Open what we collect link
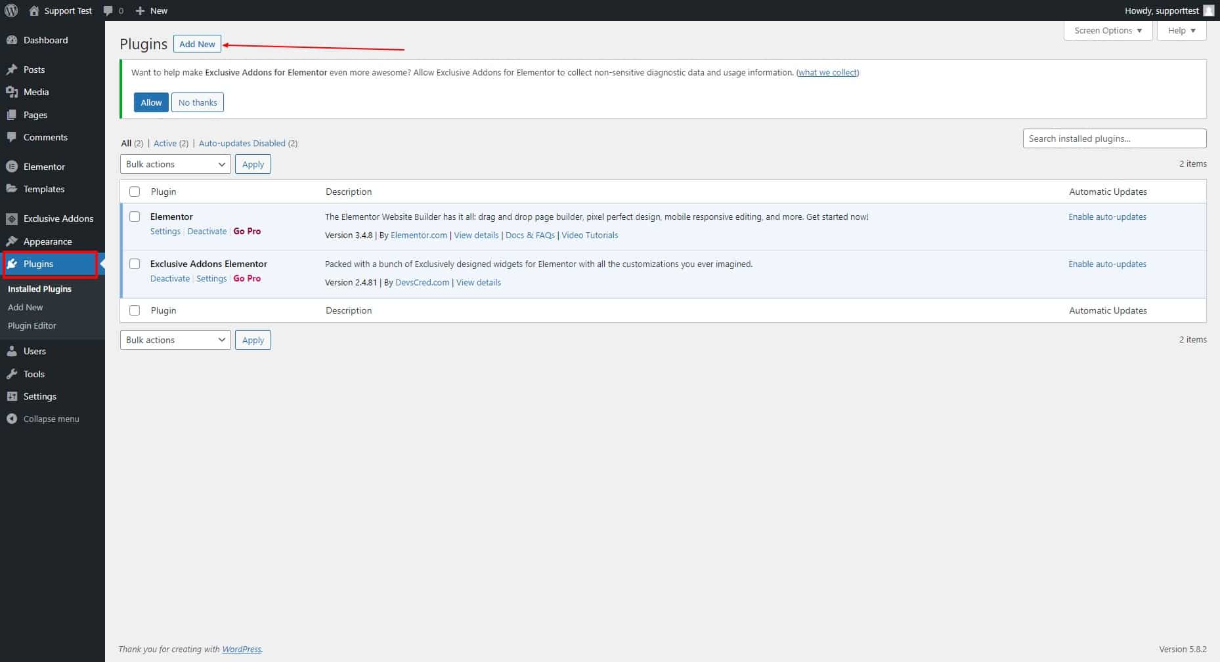The image size is (1220, 662). [x=827, y=72]
